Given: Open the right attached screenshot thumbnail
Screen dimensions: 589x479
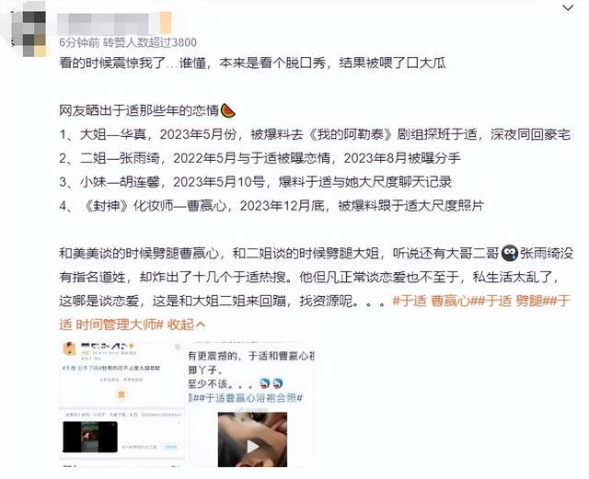Looking at the screenshot, I should tap(251, 404).
